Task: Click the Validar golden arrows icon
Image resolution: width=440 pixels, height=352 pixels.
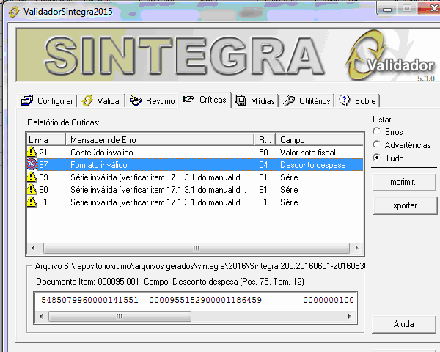Action: point(87,100)
